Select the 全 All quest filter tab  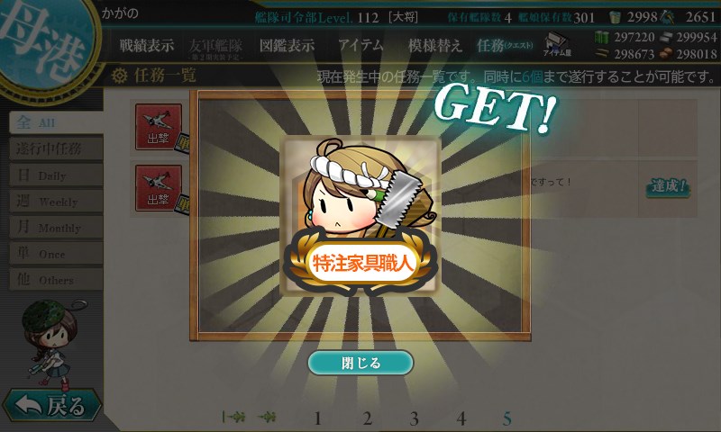coord(56,122)
